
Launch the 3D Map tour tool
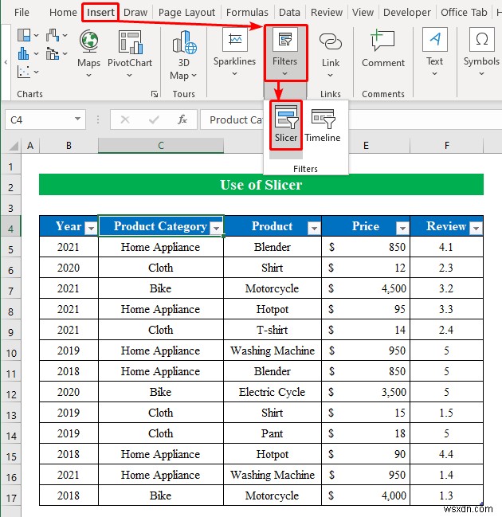[184, 55]
